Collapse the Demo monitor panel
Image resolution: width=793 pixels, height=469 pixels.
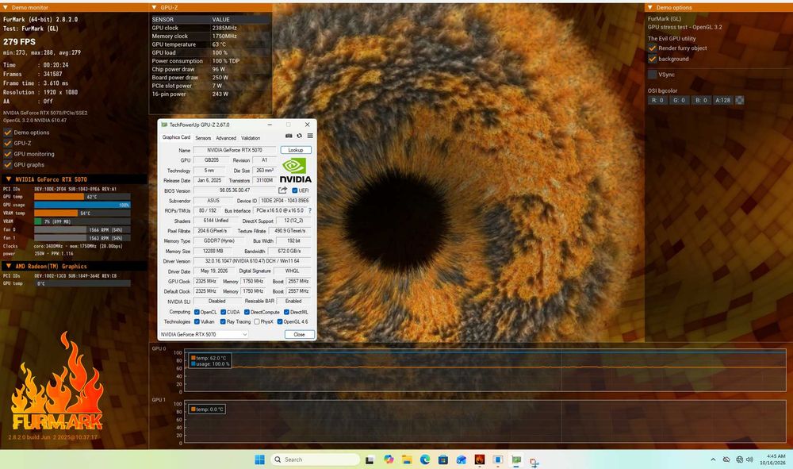point(6,8)
